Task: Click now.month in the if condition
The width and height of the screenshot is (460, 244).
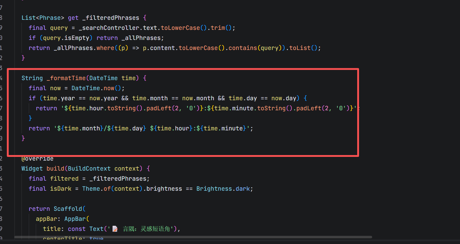Action: [198, 98]
